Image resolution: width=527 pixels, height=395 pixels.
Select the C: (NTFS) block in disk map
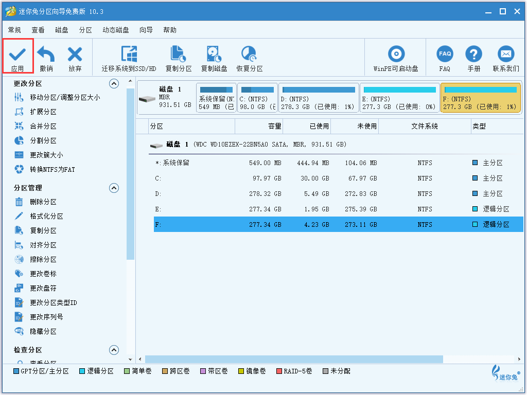[257, 98]
